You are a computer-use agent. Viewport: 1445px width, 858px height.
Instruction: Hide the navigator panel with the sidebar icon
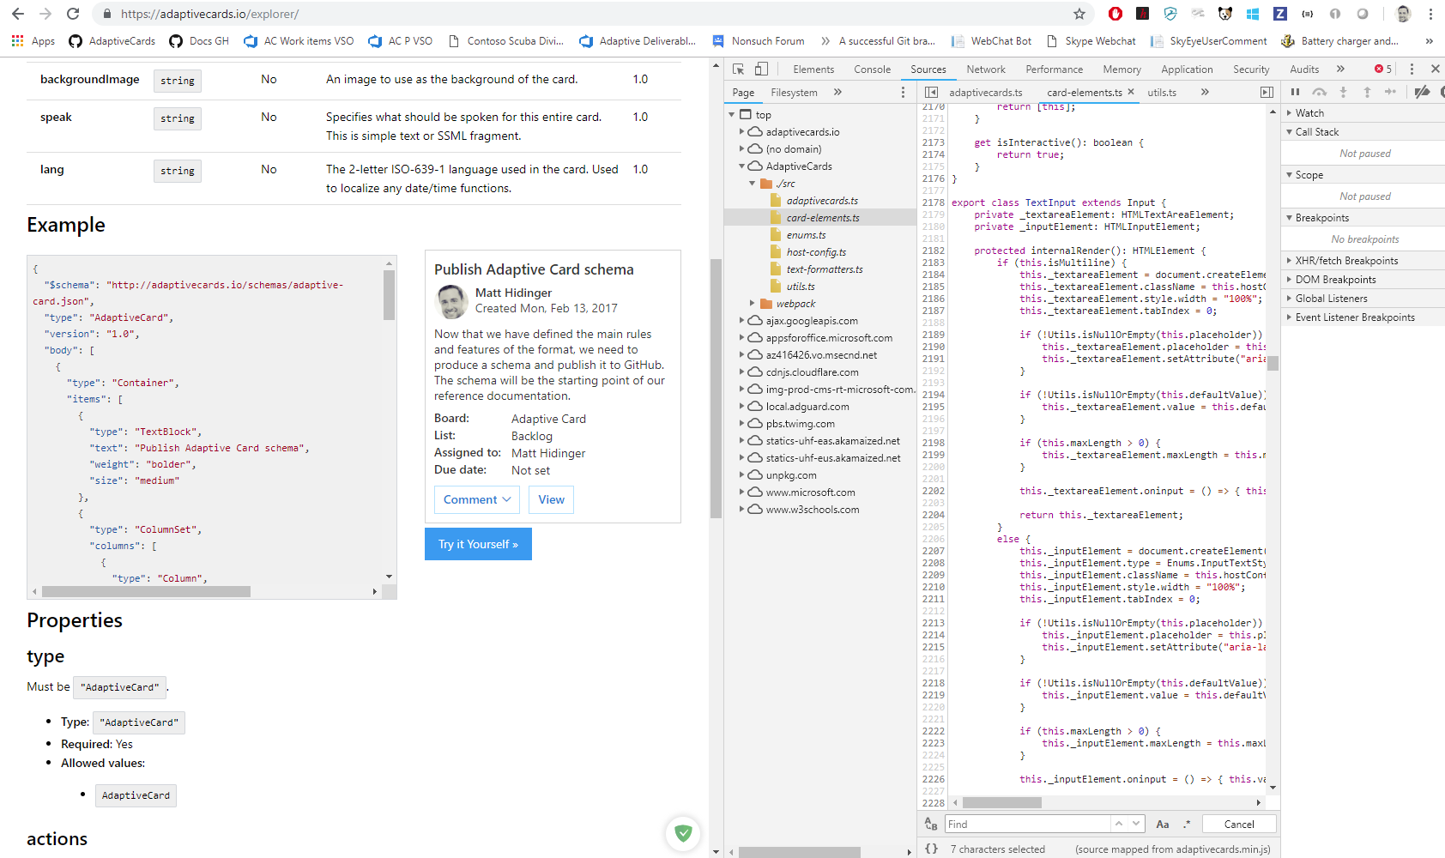[929, 92]
